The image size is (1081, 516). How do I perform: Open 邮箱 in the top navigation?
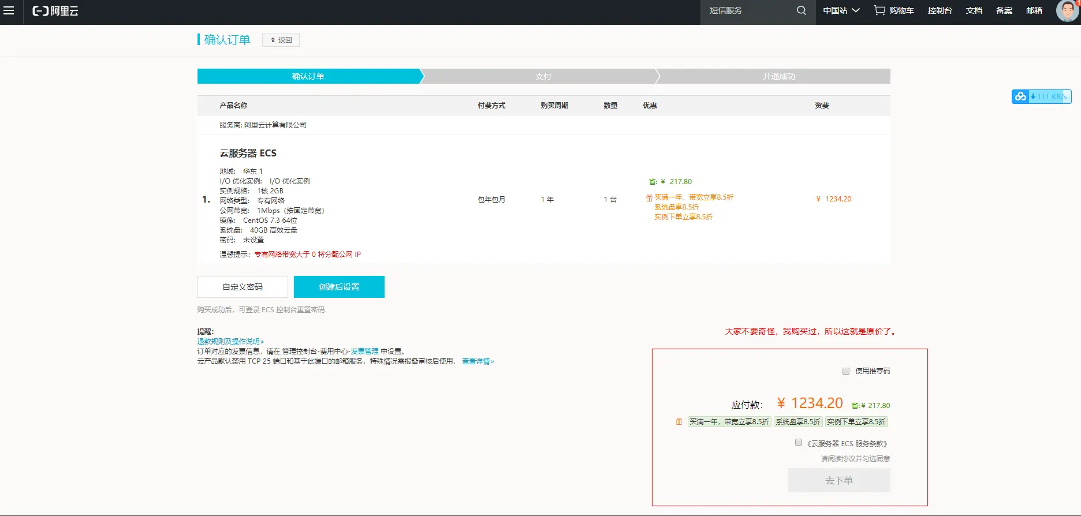tap(1034, 10)
